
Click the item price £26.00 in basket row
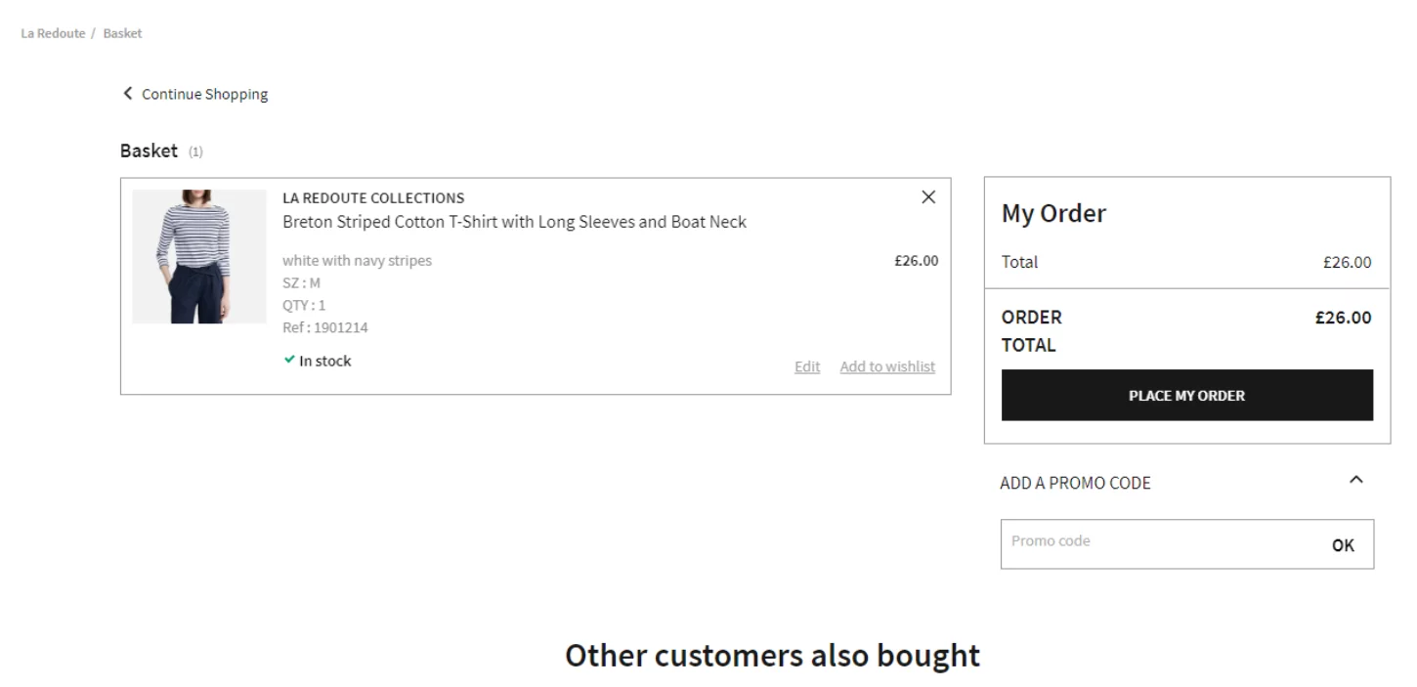coord(916,261)
